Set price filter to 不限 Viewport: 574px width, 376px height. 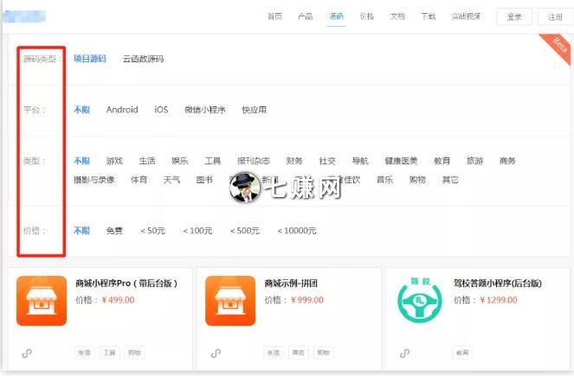coord(81,231)
